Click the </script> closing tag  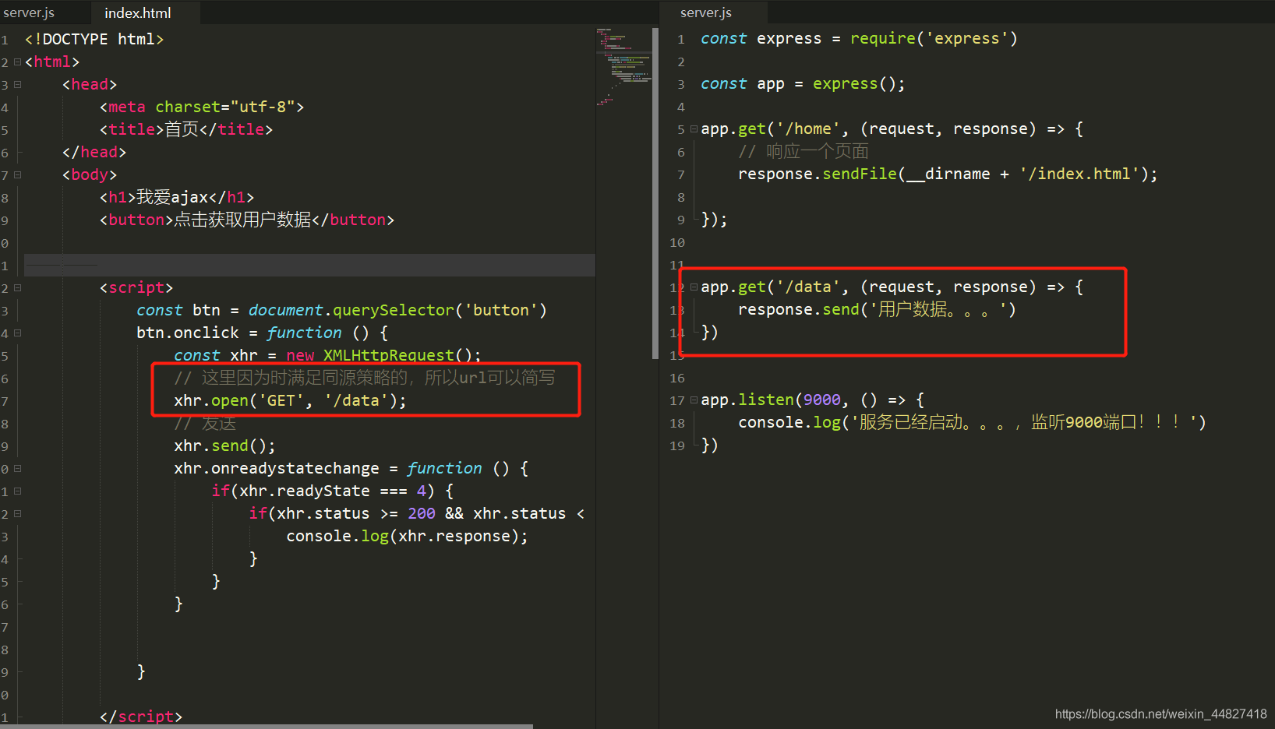141,717
